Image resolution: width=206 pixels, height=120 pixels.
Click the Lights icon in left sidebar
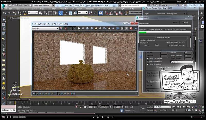(x=4, y=39)
